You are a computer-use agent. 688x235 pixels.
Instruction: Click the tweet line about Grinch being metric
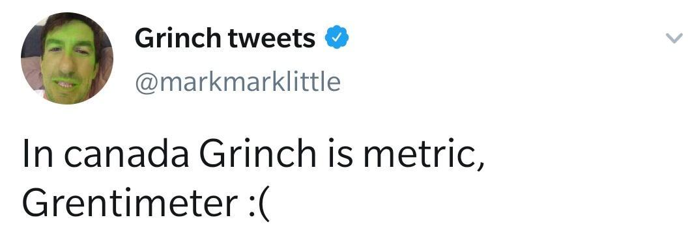pyautogui.click(x=253, y=154)
